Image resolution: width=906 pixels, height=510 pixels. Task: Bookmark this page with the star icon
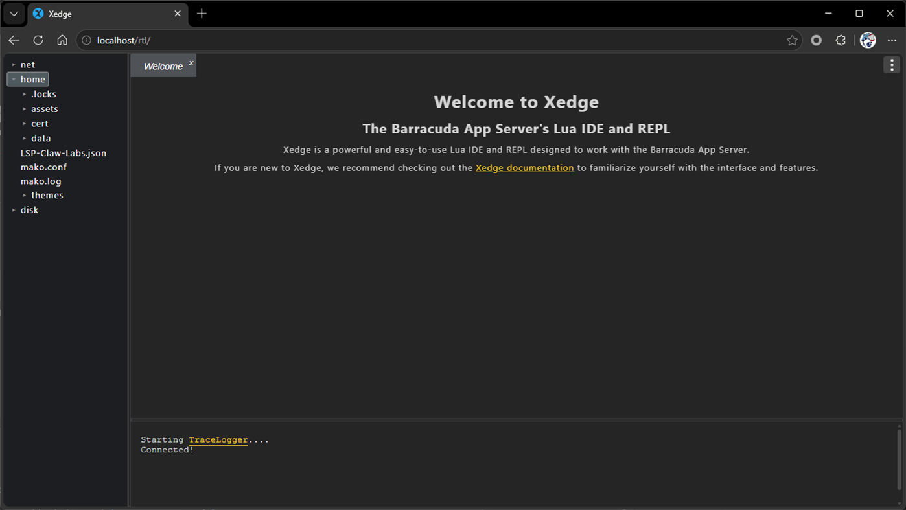coord(792,40)
